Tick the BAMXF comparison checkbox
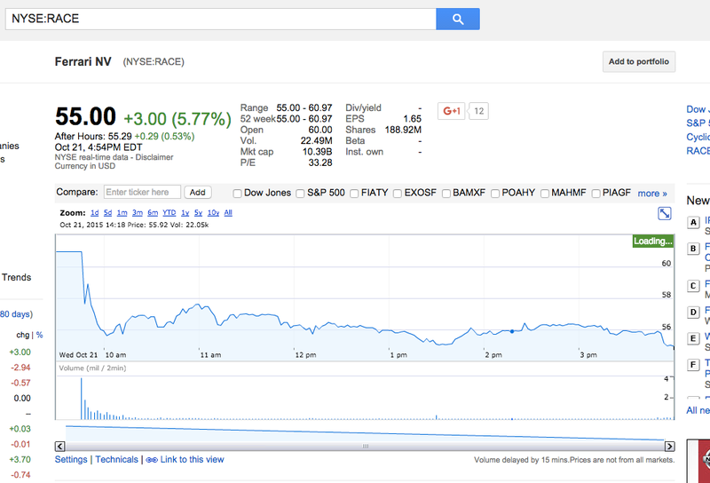The image size is (710, 483). [x=446, y=194]
